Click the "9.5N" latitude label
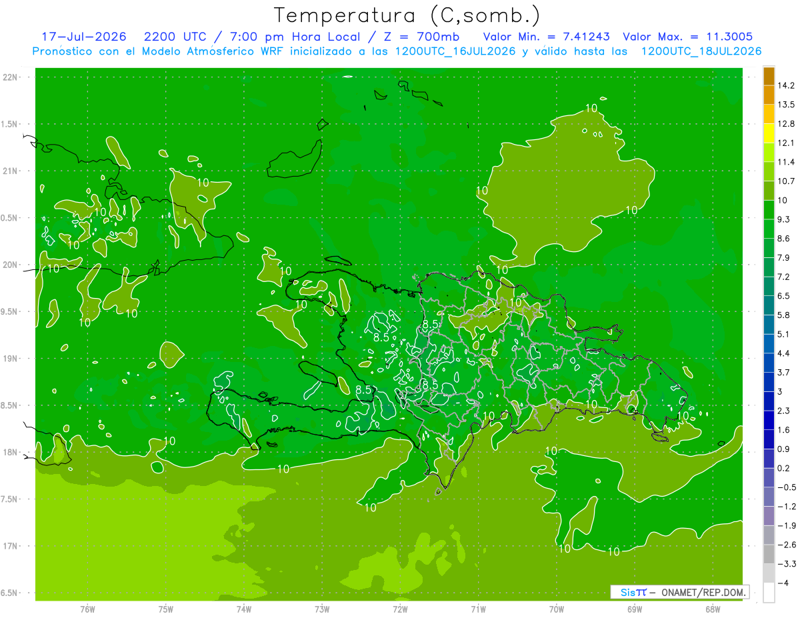The width and height of the screenshot is (800, 618). [x=9, y=312]
